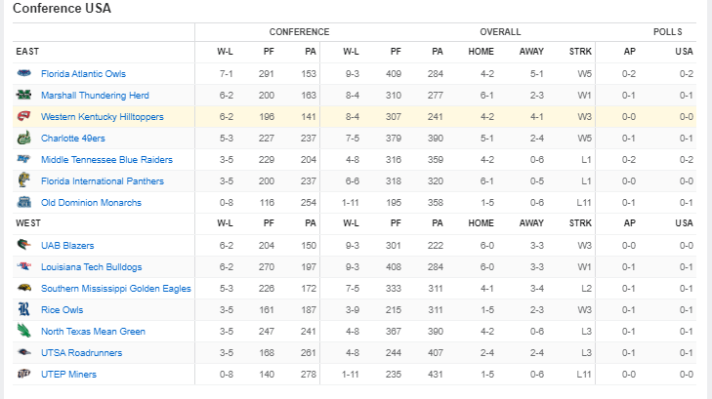Click the Florida International Panthers logo
712x399 pixels.
click(x=24, y=180)
